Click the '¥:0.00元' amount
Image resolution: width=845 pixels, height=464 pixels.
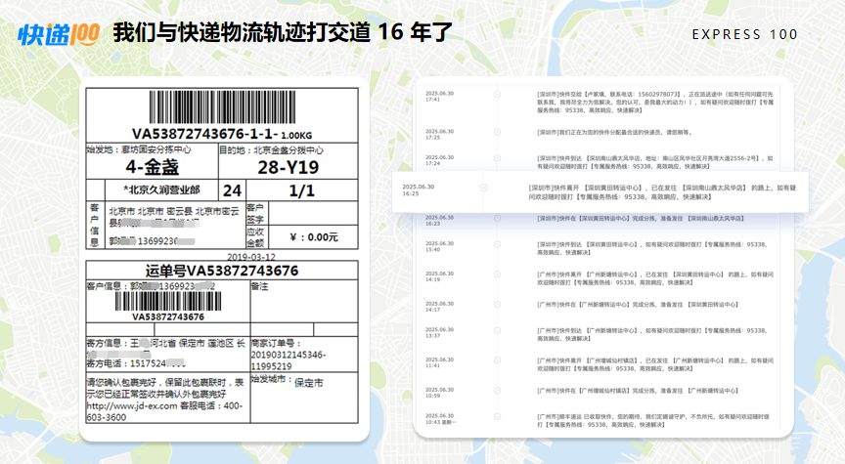point(314,237)
